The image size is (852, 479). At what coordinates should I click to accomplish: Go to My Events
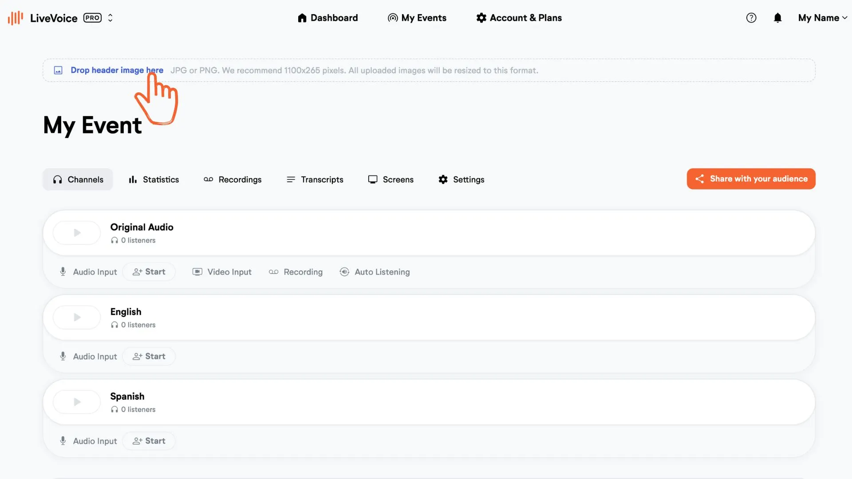click(417, 18)
